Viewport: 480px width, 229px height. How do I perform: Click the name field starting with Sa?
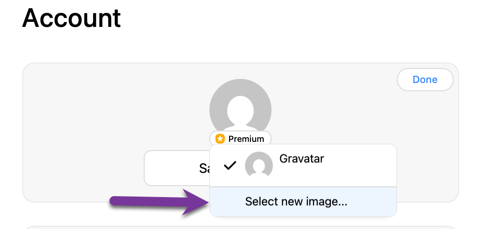point(177,168)
